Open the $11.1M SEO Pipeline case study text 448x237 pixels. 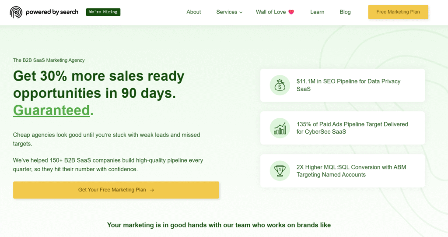click(348, 85)
